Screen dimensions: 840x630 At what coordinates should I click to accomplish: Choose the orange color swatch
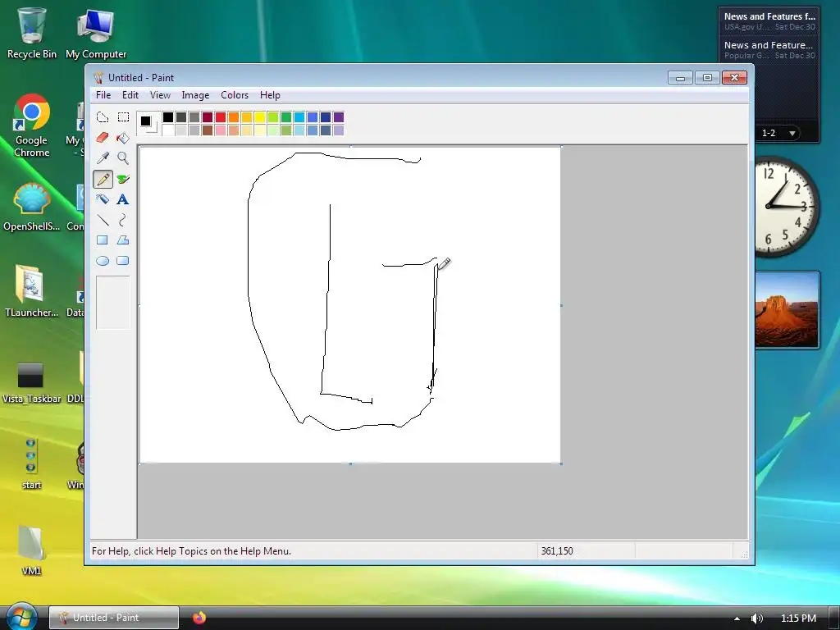point(234,117)
